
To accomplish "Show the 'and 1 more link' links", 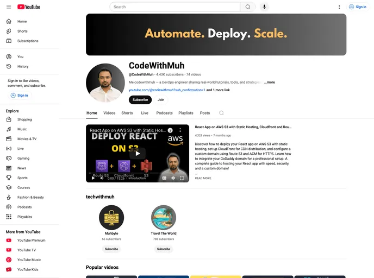I will point(218,90).
